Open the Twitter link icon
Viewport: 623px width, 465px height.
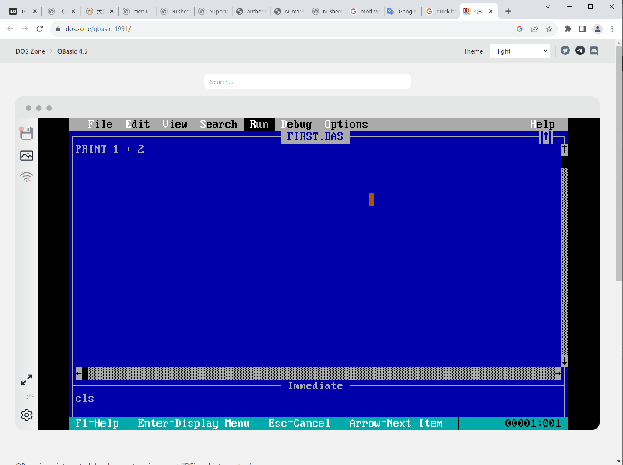tap(565, 51)
